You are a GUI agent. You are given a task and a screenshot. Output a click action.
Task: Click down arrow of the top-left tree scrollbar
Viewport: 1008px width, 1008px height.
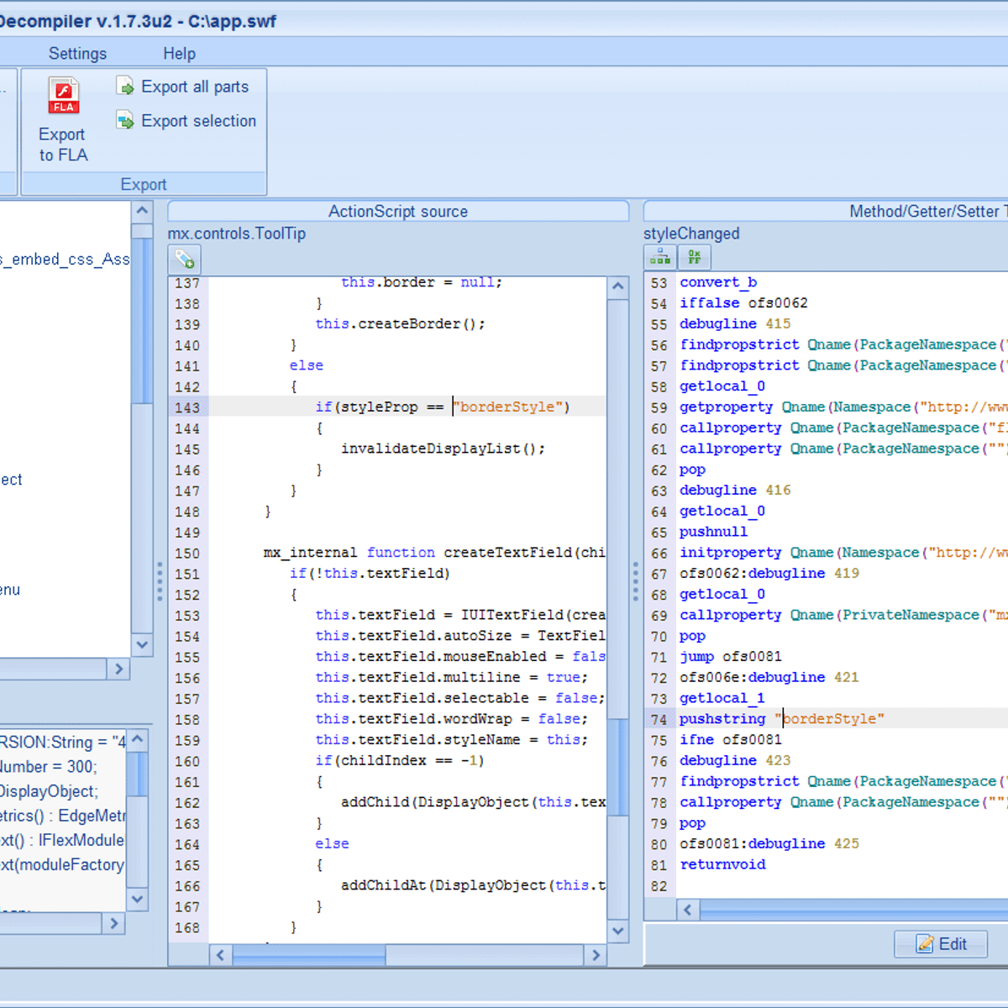[142, 645]
